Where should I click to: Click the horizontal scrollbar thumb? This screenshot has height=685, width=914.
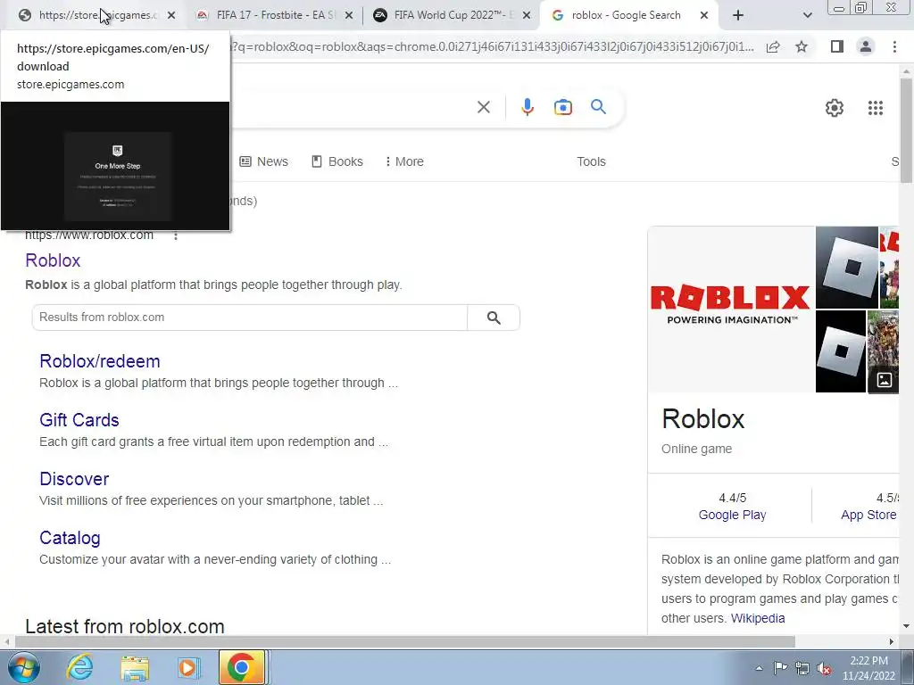[x=405, y=641]
